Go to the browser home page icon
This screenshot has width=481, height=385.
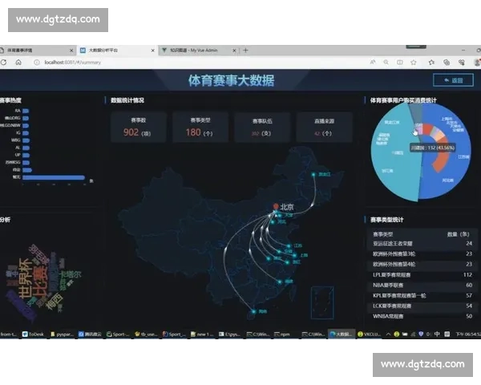pos(18,63)
